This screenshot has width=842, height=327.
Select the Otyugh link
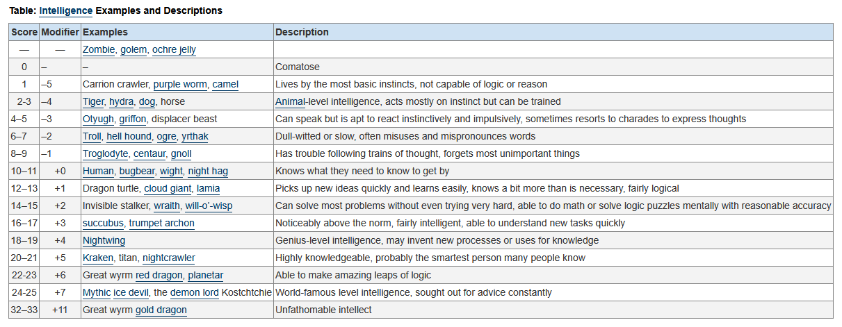coord(99,119)
